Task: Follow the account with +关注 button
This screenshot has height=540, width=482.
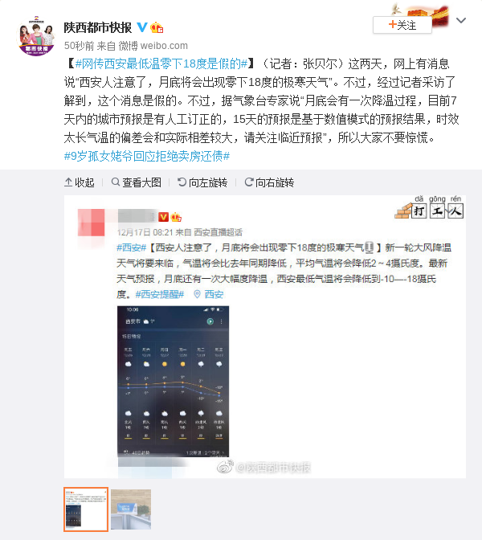Action: [402, 25]
